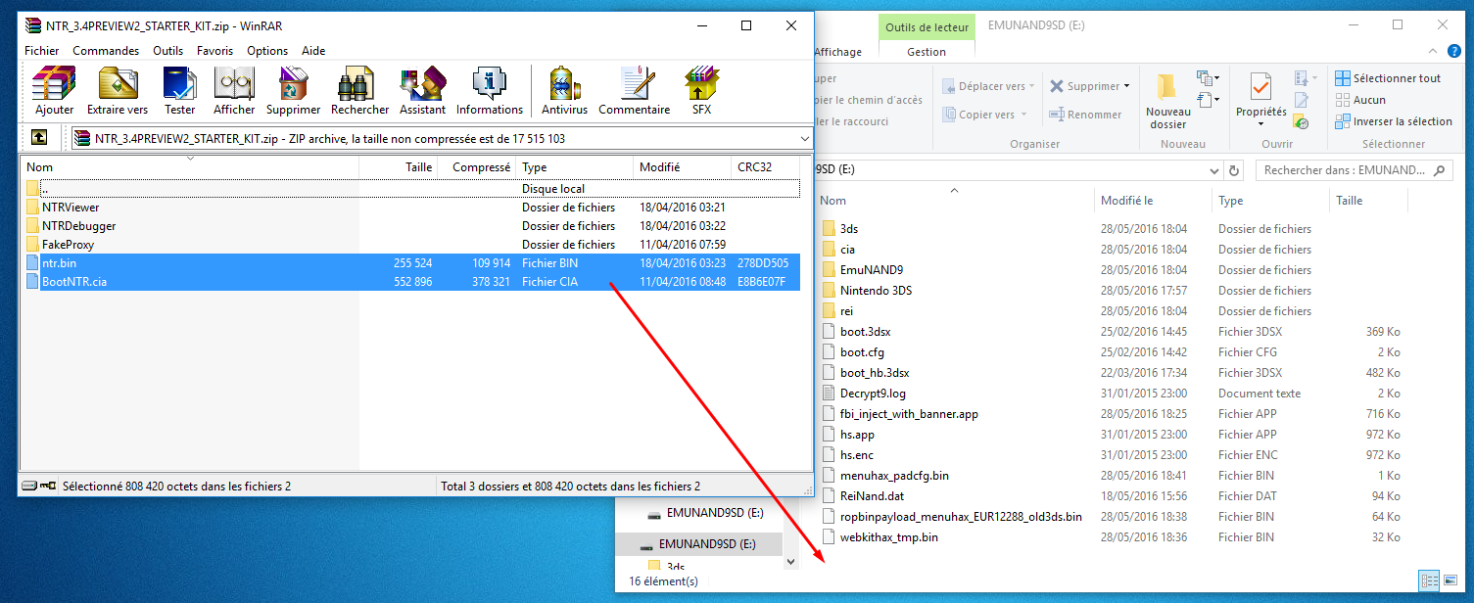
Task: Sort WinRAR list by Modifié column
Action: (682, 167)
